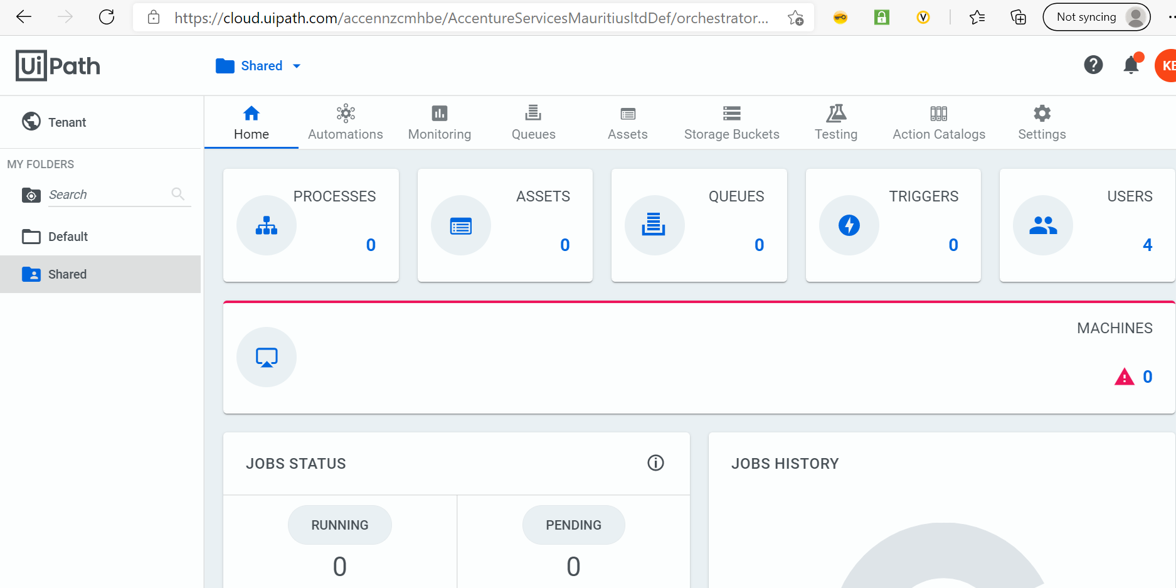
Task: Open the Triggers card lightning icon
Action: coord(849,225)
